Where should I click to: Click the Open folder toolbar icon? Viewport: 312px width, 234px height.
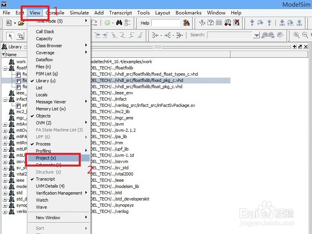pos(21,23)
